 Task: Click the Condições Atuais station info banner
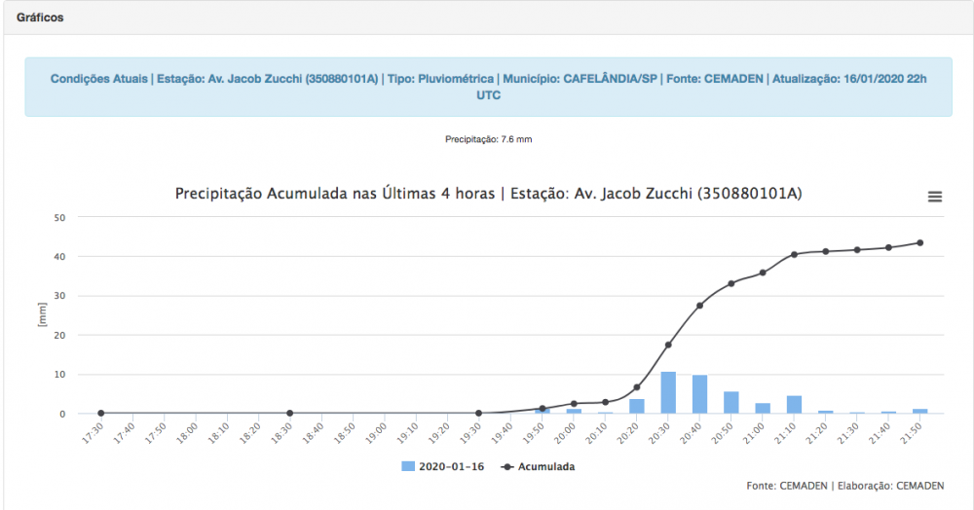tap(488, 87)
